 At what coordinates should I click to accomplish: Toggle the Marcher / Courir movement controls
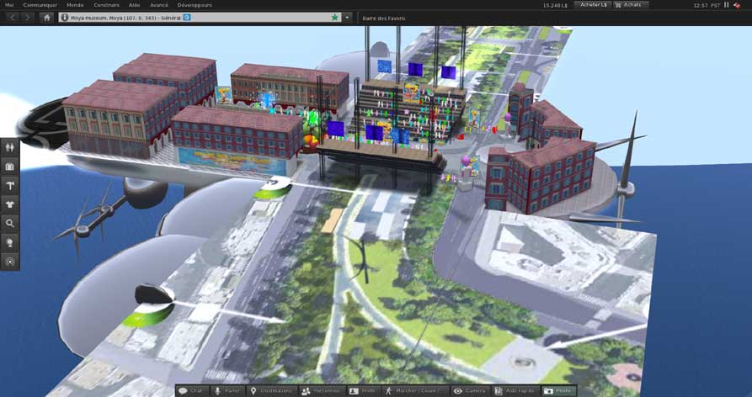[x=412, y=390]
